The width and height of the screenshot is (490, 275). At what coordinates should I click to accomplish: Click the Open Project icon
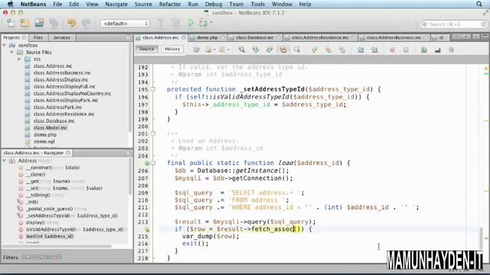point(39,23)
